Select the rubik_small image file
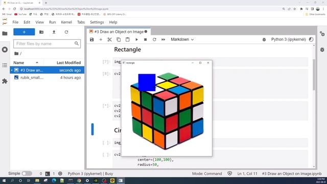Viewport: 327px width, 184px height. click(x=47, y=77)
